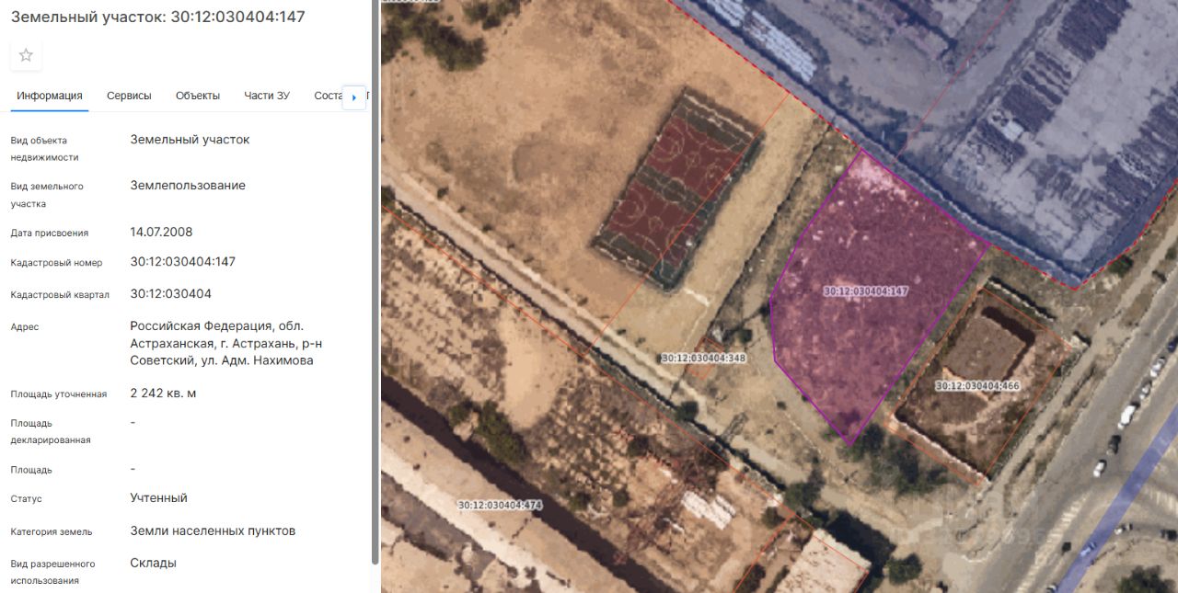The image size is (1178, 593).
Task: Open the Информация tab
Action: tap(50, 96)
